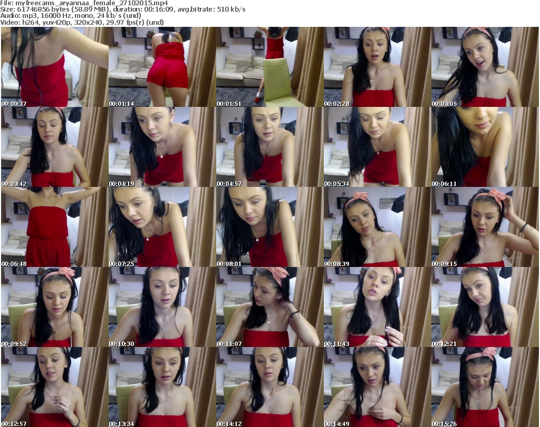Select the thumbnail frame stamped 00:01:14
540x427 pixels.
162,67
